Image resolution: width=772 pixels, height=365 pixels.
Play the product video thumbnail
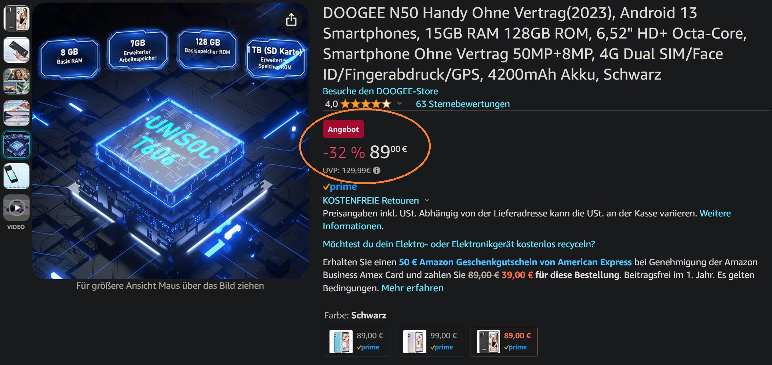[17, 208]
